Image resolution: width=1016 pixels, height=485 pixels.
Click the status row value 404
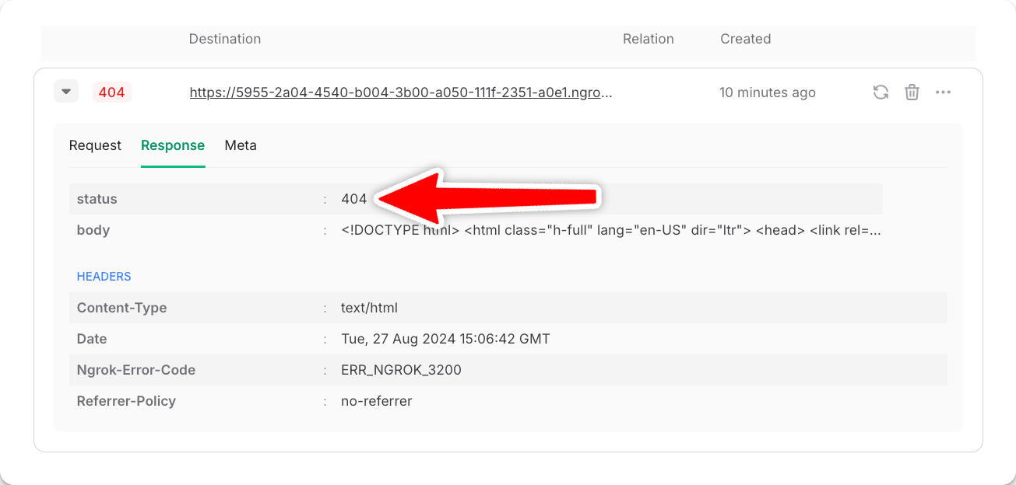point(353,199)
